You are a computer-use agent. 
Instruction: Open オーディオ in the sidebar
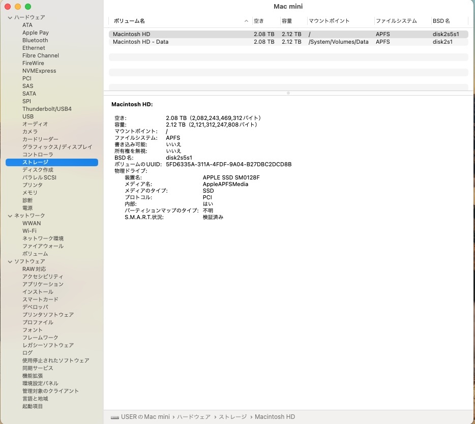point(35,124)
